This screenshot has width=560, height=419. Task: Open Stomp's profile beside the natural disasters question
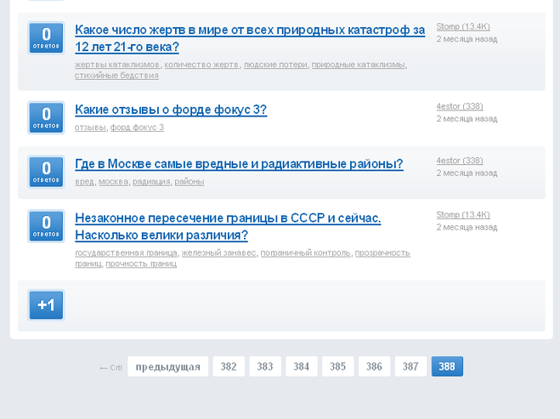pyautogui.click(x=462, y=27)
